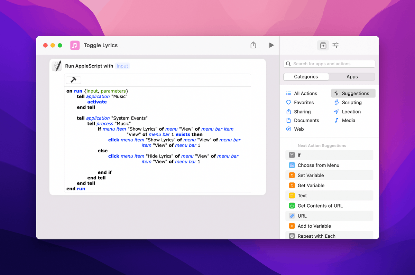This screenshot has width=415, height=275.
Task: Select Scripting category icon
Action: pos(336,103)
